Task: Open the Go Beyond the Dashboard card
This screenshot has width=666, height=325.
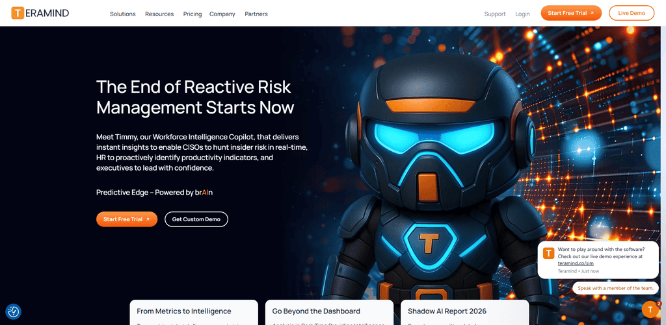Action: (x=329, y=312)
